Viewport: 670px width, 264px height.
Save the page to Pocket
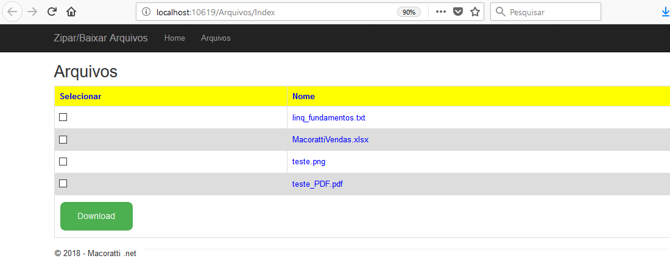pos(458,12)
